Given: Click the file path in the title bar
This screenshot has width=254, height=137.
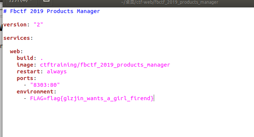Looking at the screenshot, I should (170, 2).
